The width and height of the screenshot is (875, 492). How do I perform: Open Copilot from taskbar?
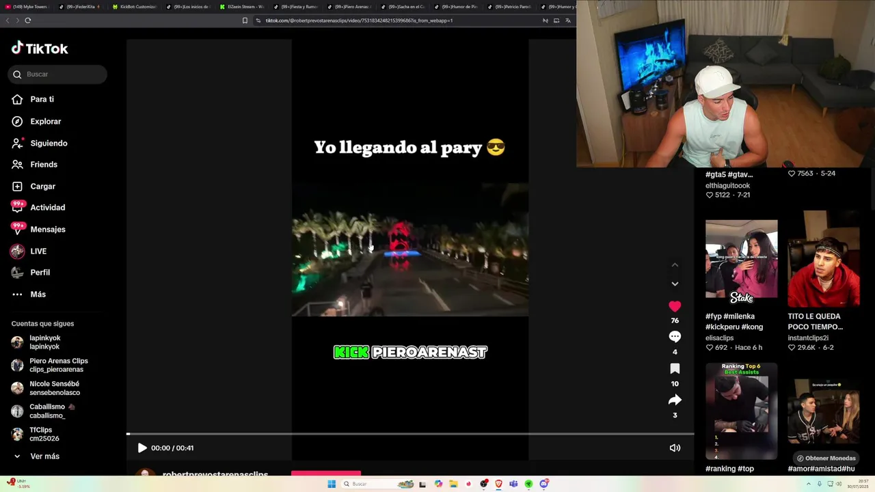(x=438, y=484)
